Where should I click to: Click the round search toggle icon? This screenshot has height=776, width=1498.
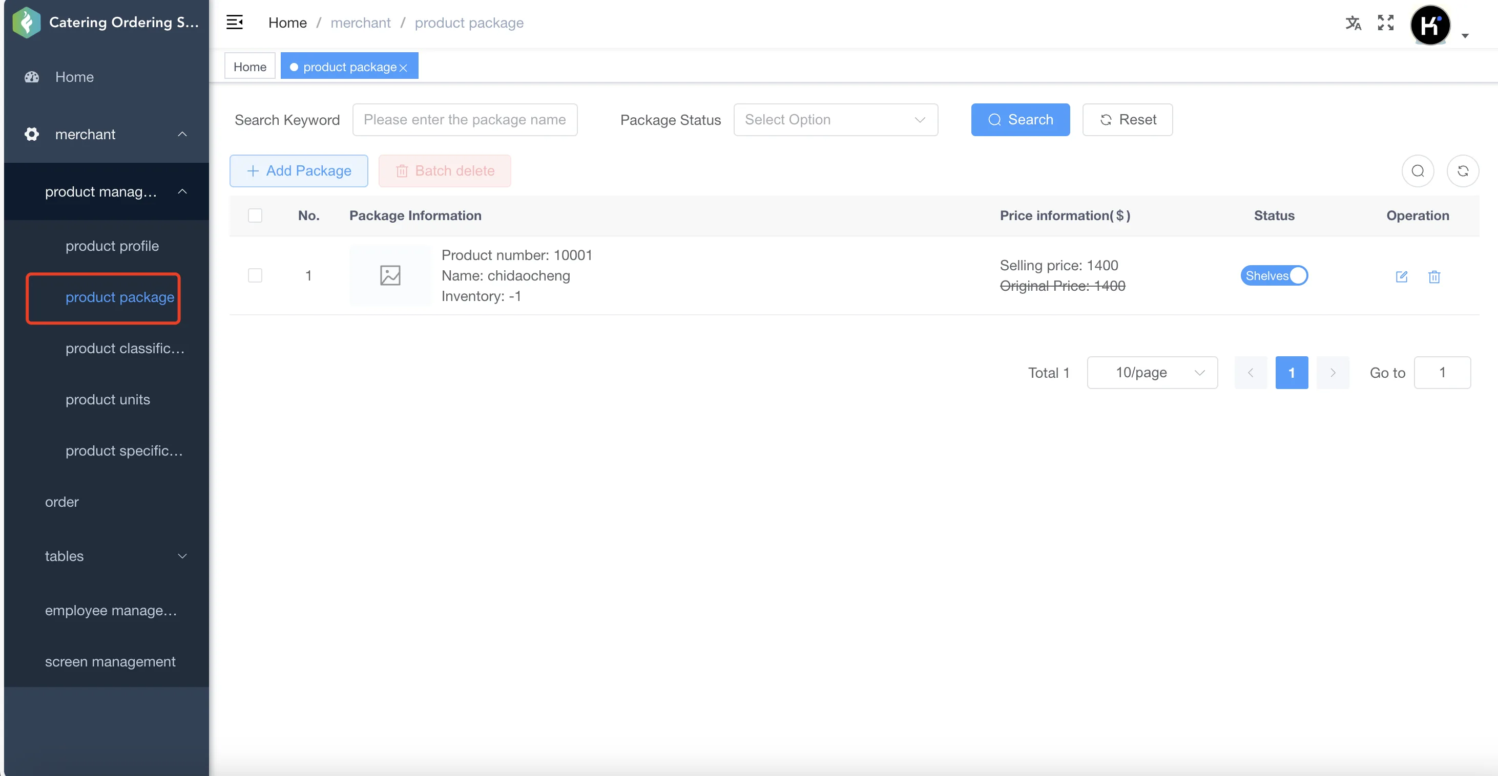point(1418,171)
